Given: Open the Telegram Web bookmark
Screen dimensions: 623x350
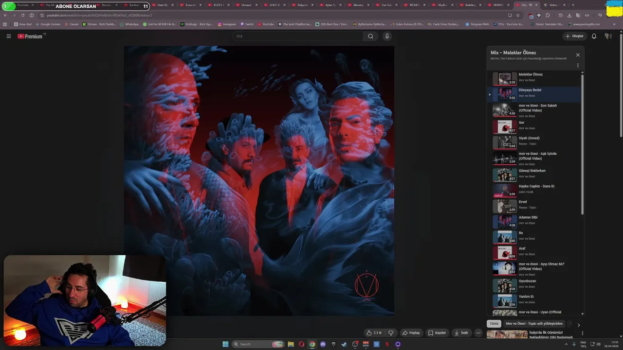Looking at the screenshot, I should (476, 24).
